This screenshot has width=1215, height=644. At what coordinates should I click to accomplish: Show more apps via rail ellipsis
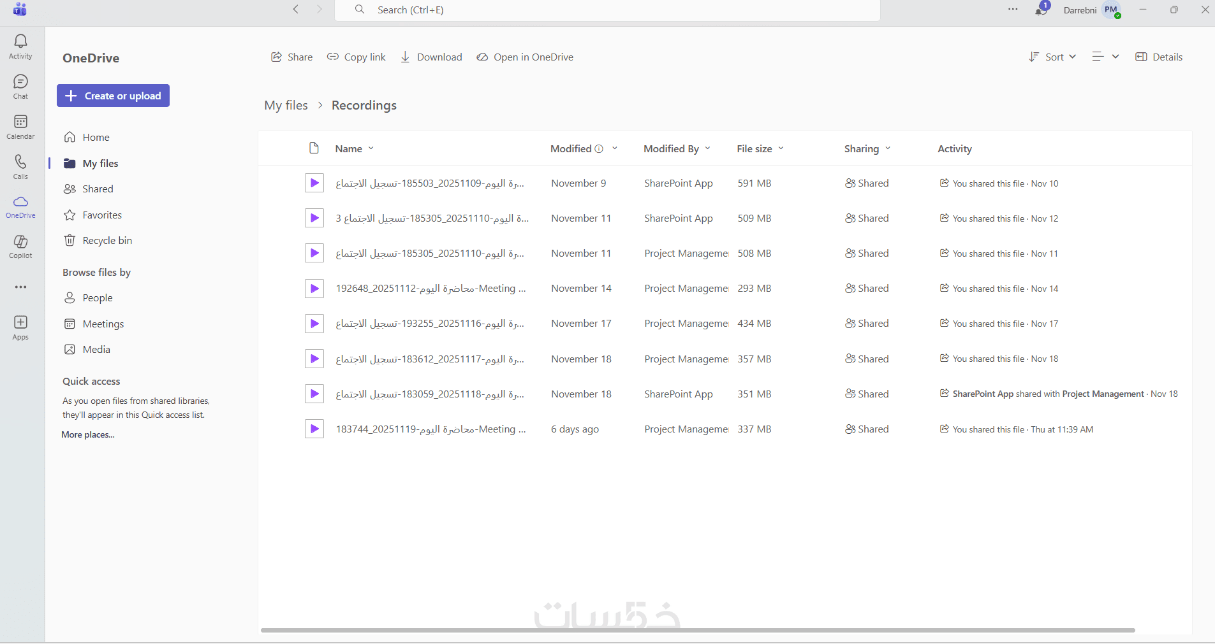click(x=20, y=287)
